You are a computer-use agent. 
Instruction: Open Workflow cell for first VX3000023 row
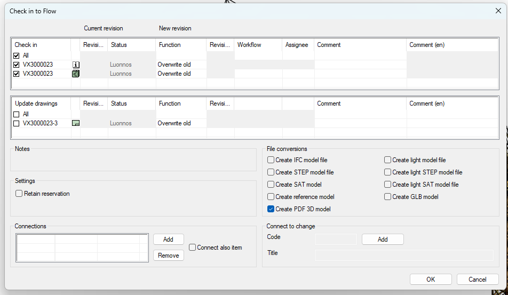pyautogui.click(x=258, y=65)
